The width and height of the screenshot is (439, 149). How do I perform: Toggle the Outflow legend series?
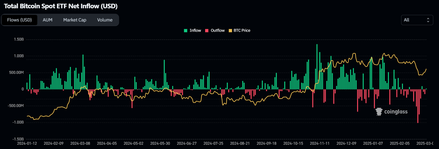coord(215,30)
